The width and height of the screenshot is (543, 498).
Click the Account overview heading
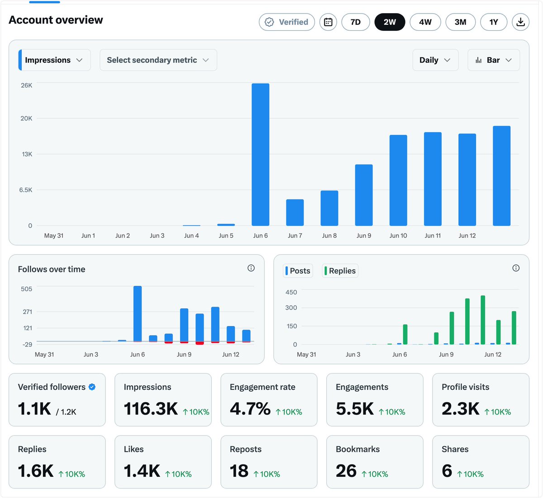[56, 20]
